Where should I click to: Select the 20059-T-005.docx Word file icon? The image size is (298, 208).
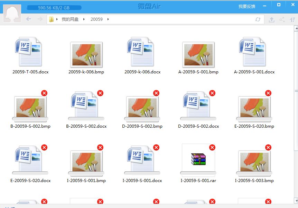(28, 52)
